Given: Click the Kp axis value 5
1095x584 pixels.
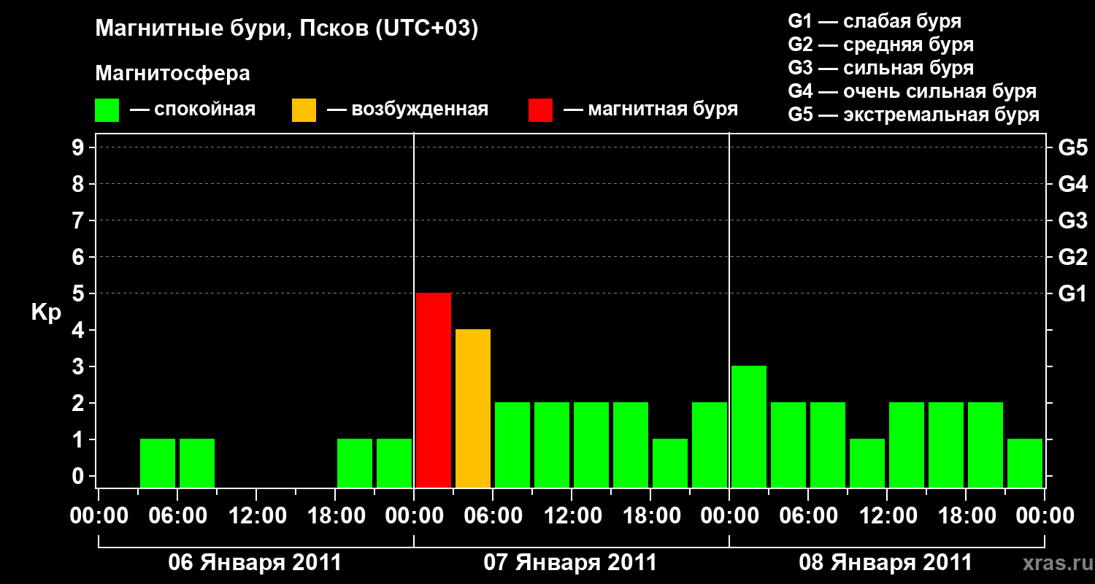Looking at the screenshot, I should click(79, 293).
